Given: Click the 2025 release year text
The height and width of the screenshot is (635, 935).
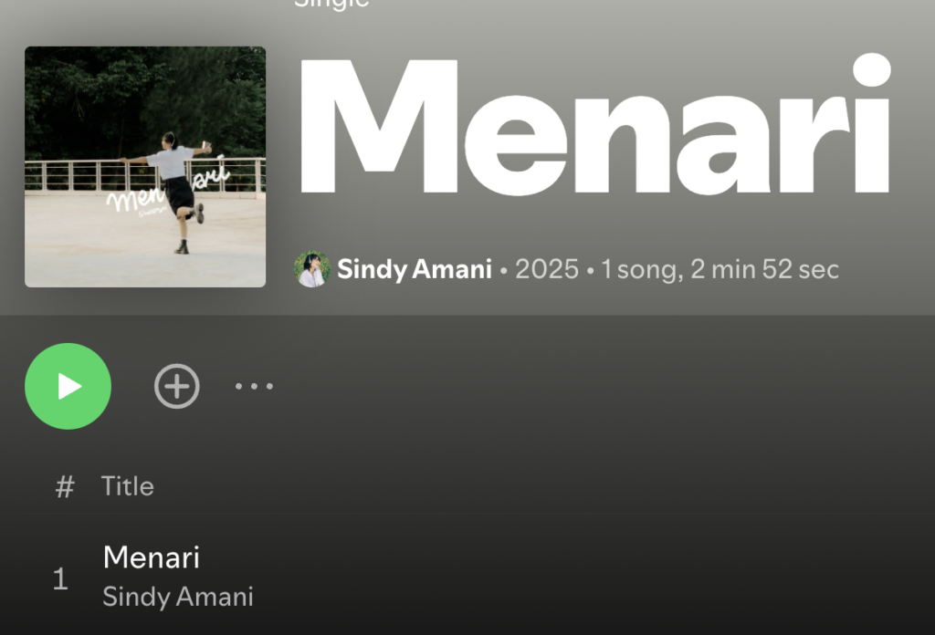Looking at the screenshot, I should [547, 269].
